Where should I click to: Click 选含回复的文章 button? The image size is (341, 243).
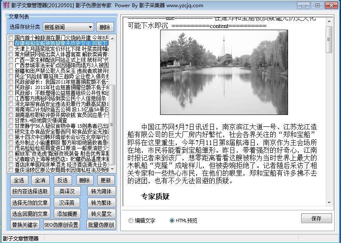coord(30,214)
